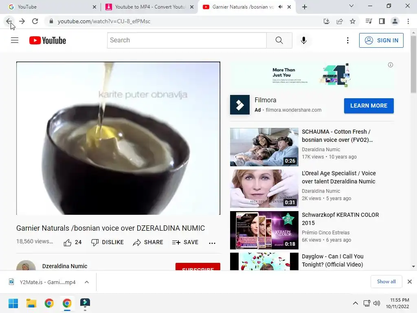The height and width of the screenshot is (313, 417).
Task: Open Dayglow Can I Call You title
Action: (x=332, y=260)
